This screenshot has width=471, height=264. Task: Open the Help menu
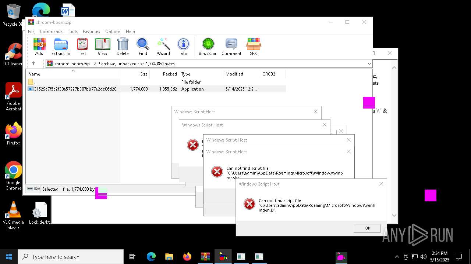(130, 32)
